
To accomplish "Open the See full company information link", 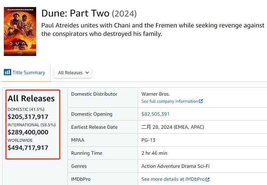I will [x=170, y=101].
